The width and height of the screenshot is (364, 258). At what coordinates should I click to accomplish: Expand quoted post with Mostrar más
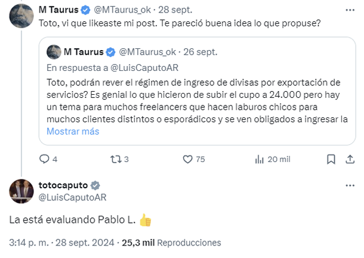(72, 131)
